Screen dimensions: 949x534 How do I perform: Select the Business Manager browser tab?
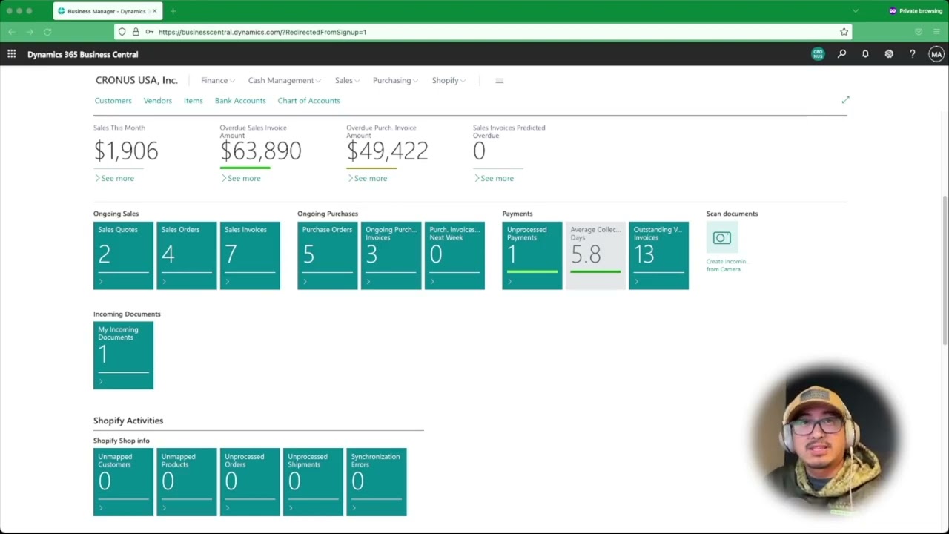(108, 11)
